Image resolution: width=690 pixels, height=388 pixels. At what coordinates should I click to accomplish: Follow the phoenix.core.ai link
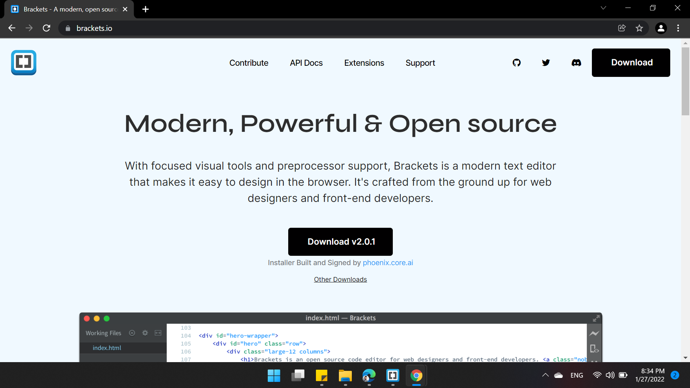388,263
